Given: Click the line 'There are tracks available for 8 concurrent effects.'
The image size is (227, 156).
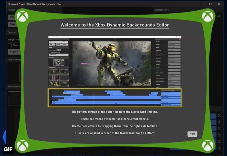Looking at the screenshot, I should (115, 119).
